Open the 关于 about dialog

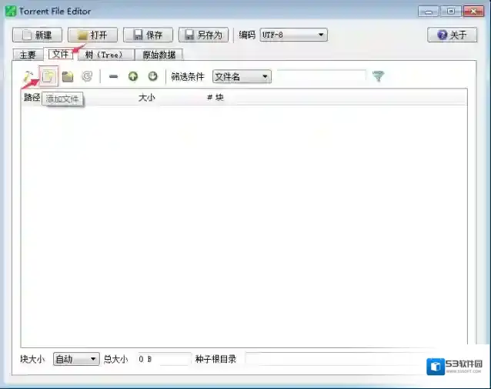click(x=452, y=35)
